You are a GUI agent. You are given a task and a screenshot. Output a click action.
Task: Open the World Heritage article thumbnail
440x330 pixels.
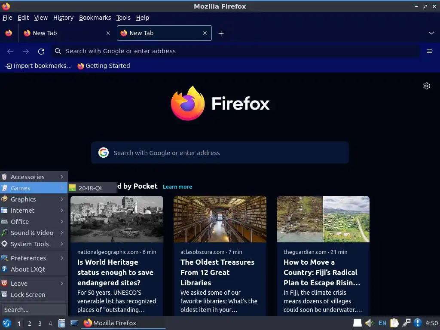(x=117, y=219)
